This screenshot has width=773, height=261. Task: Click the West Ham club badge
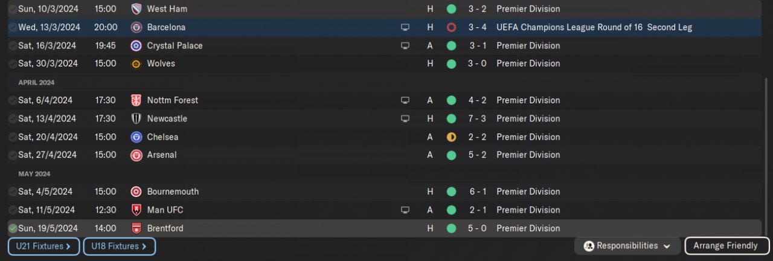pos(136,9)
